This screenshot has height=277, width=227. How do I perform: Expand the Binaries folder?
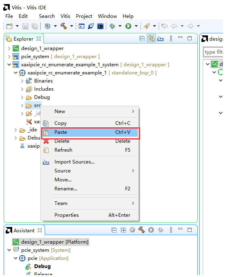[x=22, y=81]
